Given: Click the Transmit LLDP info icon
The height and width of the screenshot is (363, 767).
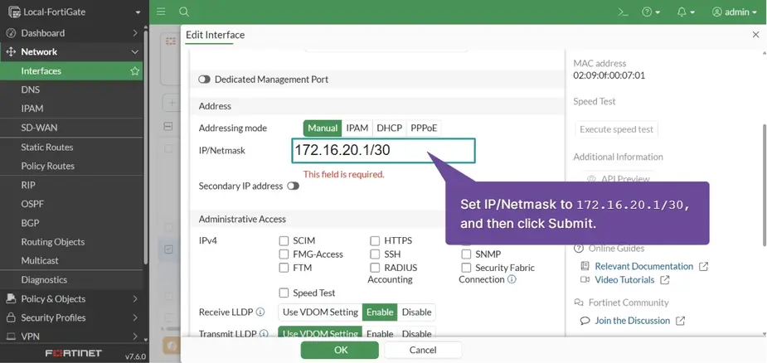Looking at the screenshot, I should [264, 334].
